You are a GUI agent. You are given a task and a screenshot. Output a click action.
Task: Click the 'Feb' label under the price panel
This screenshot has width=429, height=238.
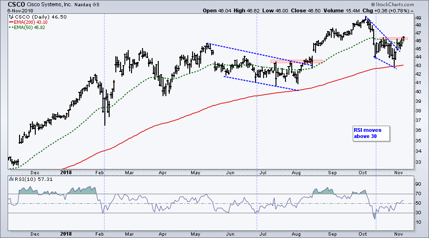(100, 173)
